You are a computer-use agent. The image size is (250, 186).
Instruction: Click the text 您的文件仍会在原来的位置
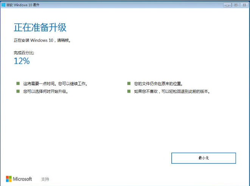[x=158, y=84]
